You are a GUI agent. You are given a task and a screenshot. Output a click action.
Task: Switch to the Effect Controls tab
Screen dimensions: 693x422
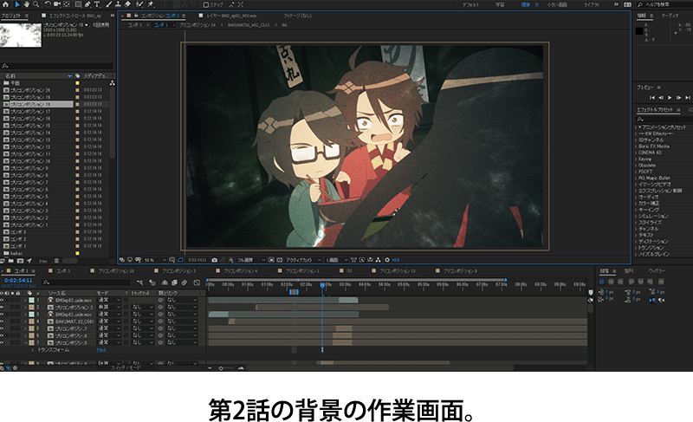(74, 16)
